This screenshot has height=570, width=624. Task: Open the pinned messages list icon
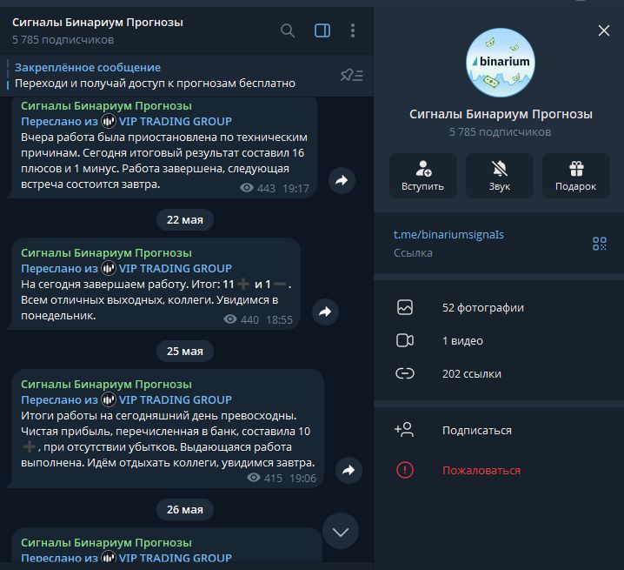351,76
